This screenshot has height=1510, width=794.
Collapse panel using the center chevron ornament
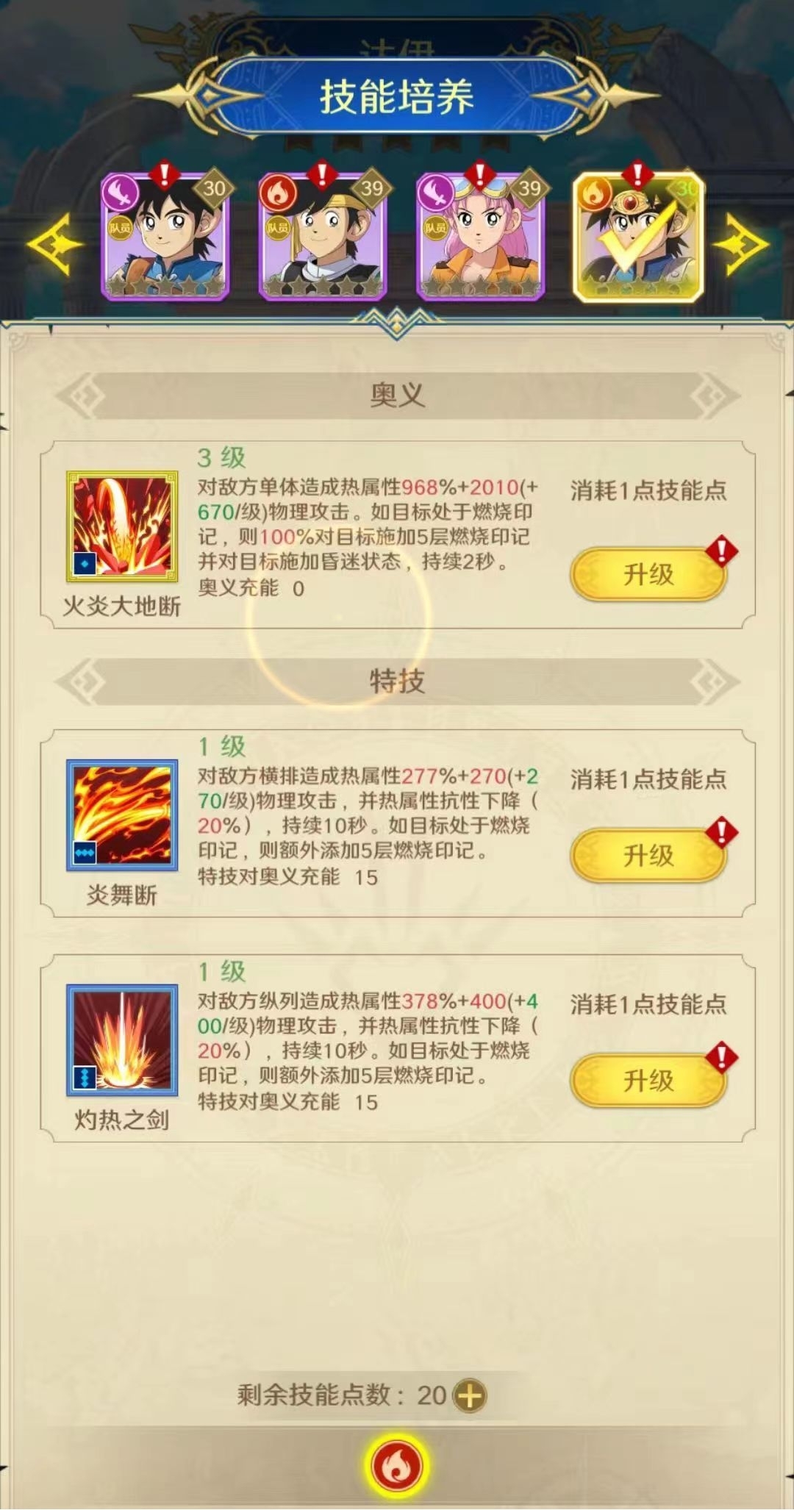397,323
